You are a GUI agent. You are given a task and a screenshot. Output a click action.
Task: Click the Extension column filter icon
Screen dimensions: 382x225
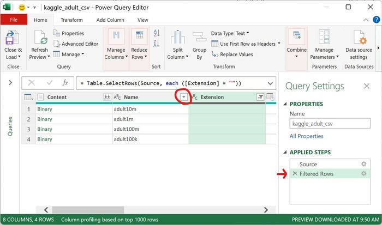260,97
